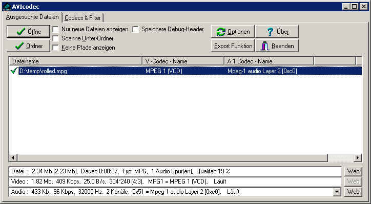The height and width of the screenshot is (204, 371).
Task: Minimize the AVIcodec window
Action: point(346,7)
